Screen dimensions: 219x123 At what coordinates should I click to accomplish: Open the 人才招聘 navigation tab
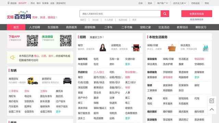(35, 27)
